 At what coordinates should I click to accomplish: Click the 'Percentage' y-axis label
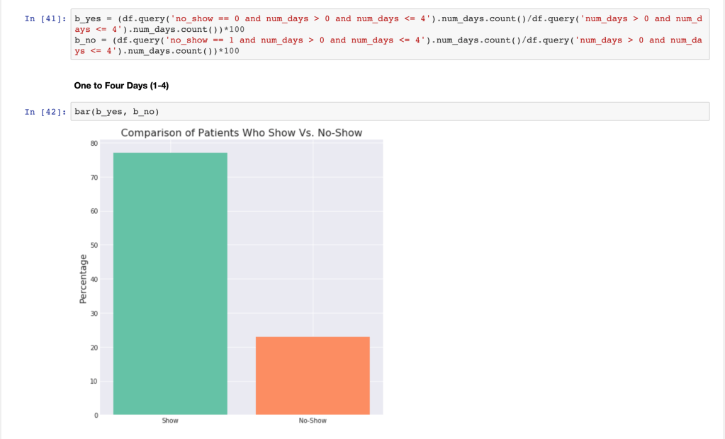point(83,279)
